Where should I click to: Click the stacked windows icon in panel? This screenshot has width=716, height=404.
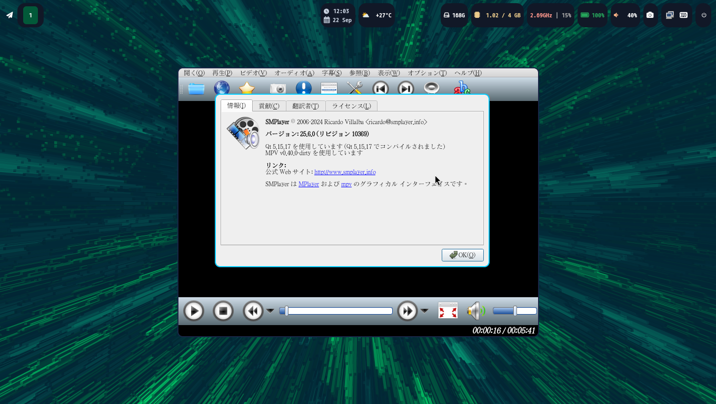(x=670, y=15)
